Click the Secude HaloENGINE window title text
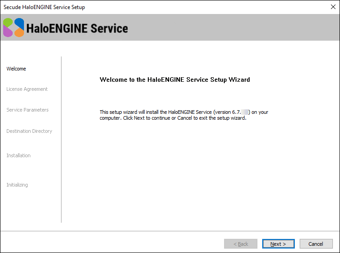The height and width of the screenshot is (253, 340). click(x=44, y=7)
